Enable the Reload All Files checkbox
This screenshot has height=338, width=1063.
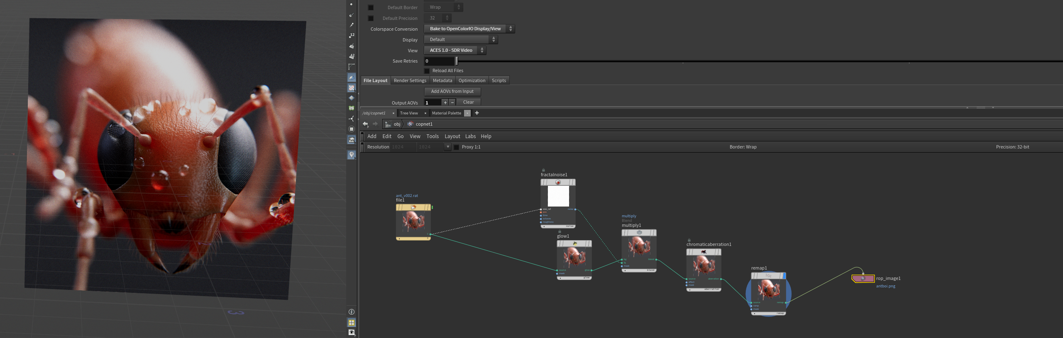tap(427, 71)
